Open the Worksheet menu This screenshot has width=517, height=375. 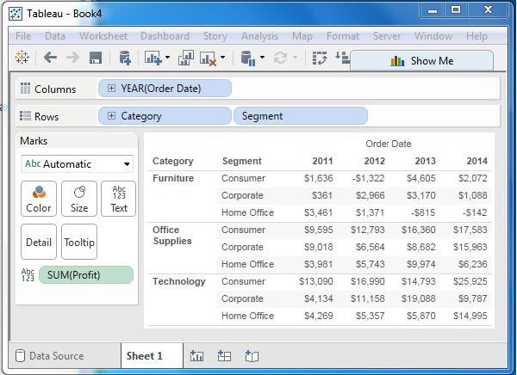103,36
